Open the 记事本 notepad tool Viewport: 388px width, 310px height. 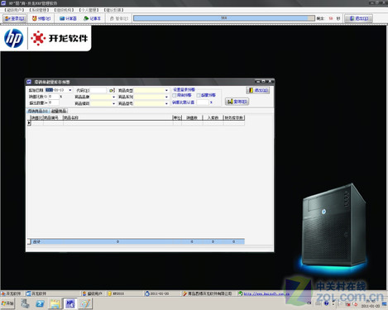click(92, 18)
